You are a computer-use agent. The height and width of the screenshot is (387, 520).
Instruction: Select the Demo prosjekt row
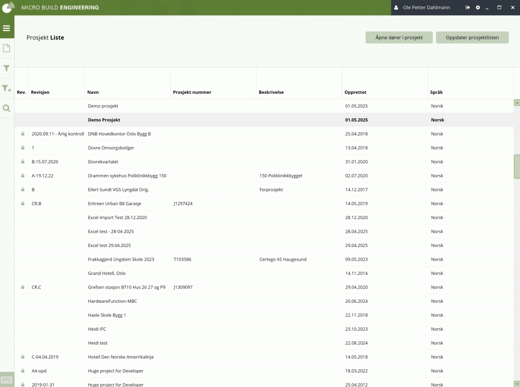pos(264,106)
